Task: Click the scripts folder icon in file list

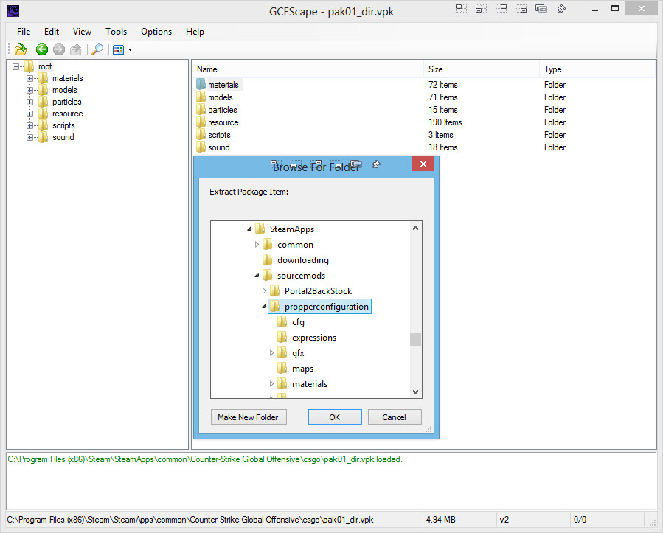Action: tap(201, 135)
